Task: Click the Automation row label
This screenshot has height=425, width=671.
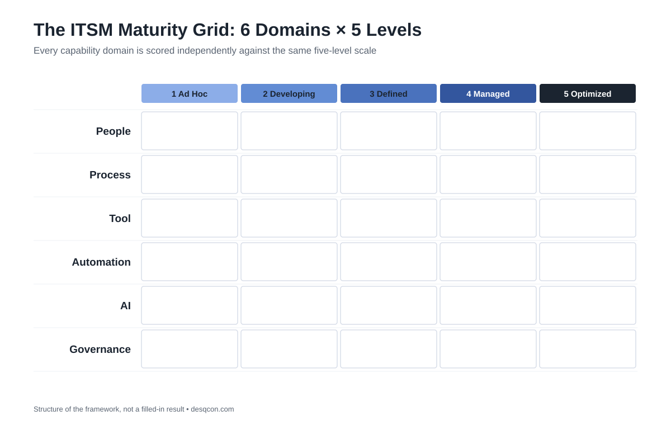Action: [x=101, y=262]
